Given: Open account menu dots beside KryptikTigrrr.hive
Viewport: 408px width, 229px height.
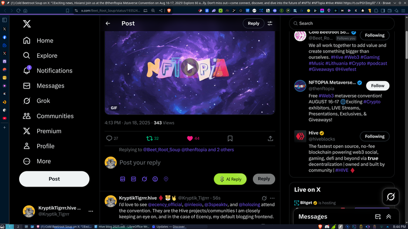Looking at the screenshot, I should [90, 211].
